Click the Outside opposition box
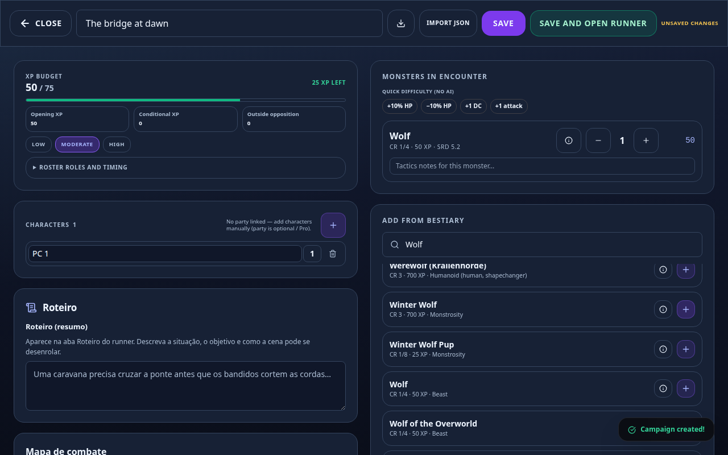 [294, 119]
